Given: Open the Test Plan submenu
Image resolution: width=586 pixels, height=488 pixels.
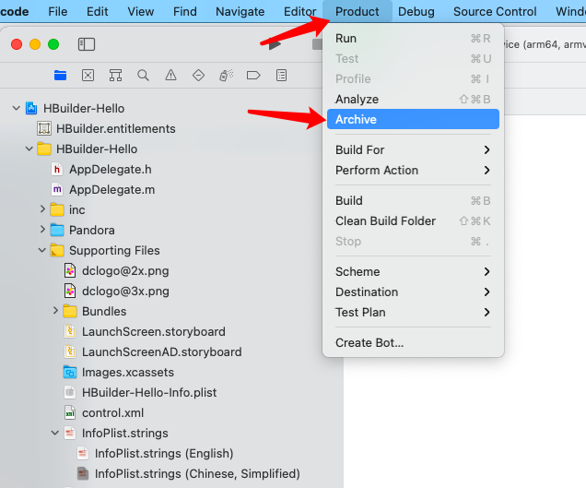Looking at the screenshot, I should point(413,312).
